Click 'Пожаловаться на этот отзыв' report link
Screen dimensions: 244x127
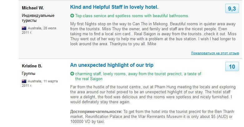point(215,53)
